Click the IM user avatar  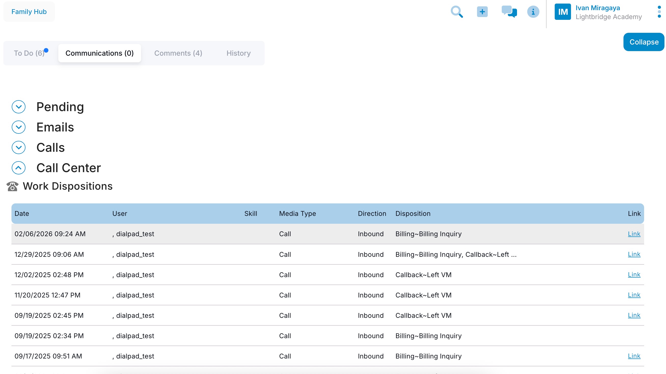(563, 12)
